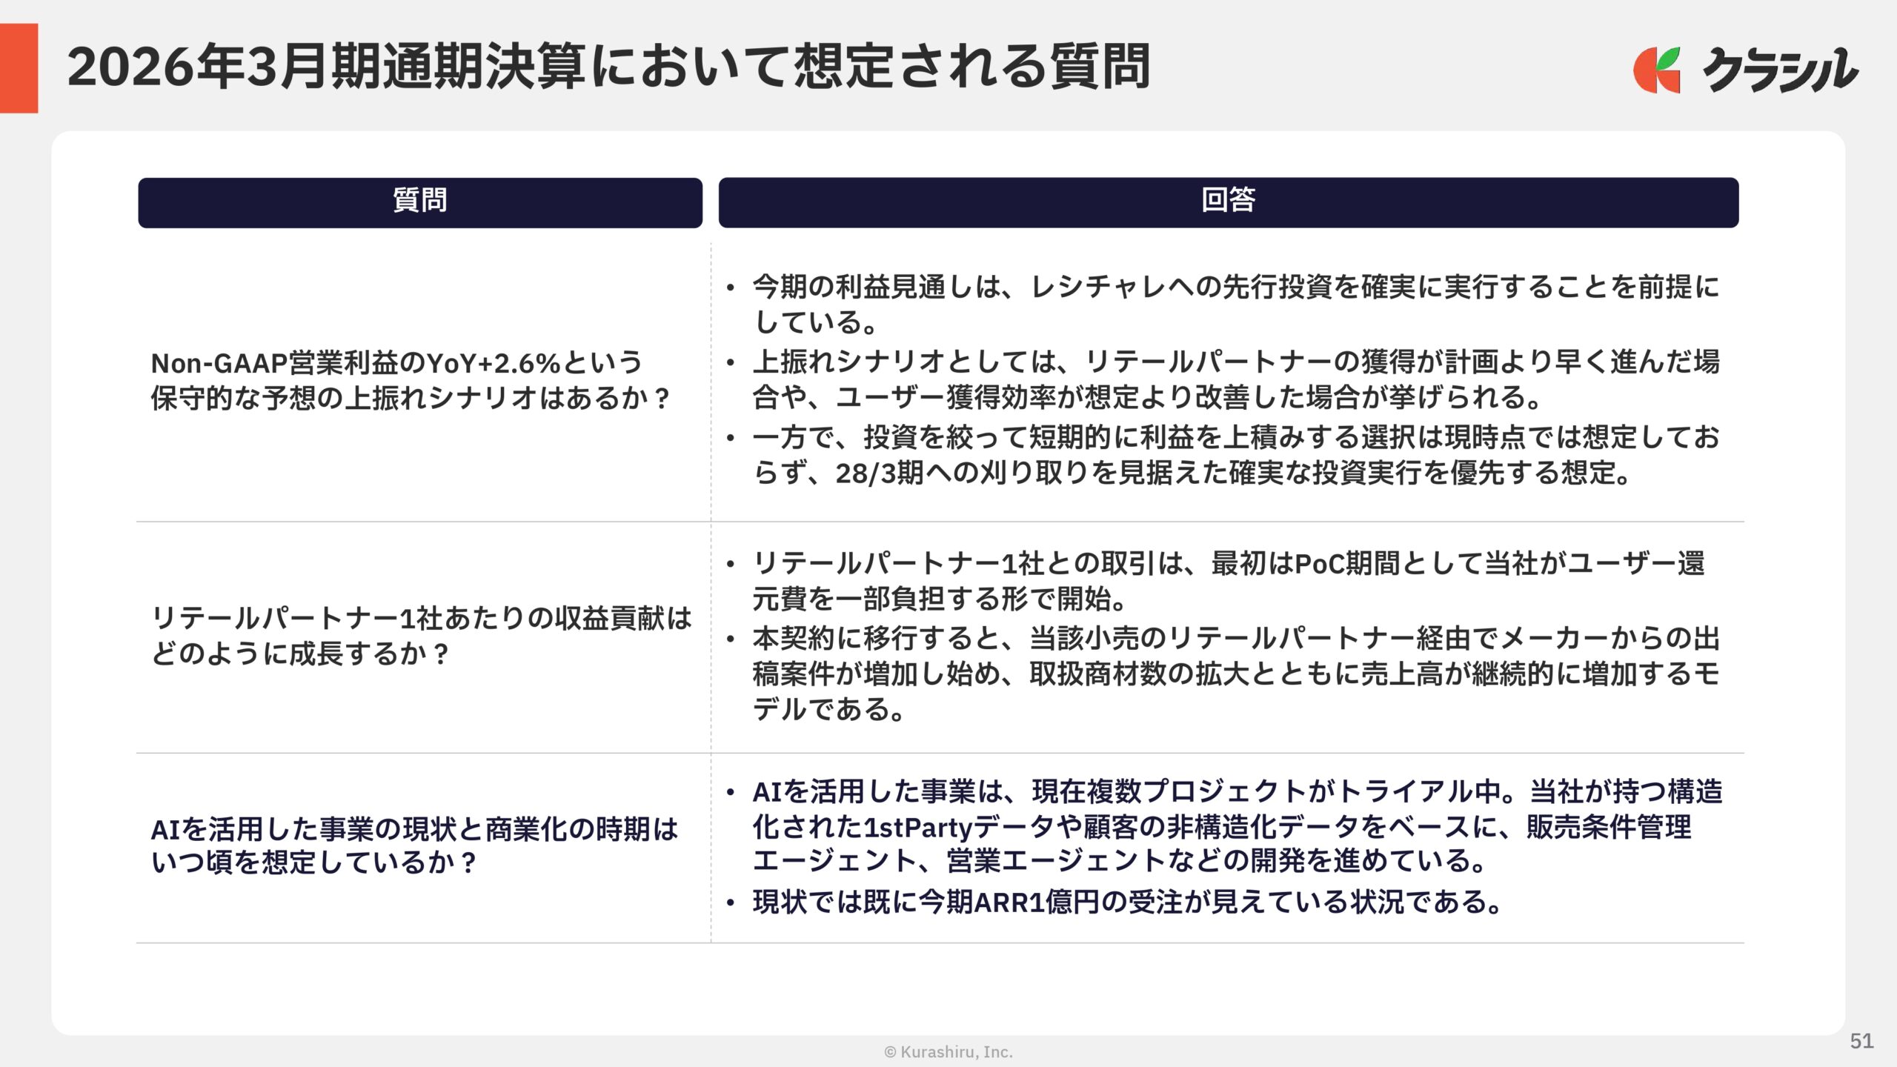Click the Kurashiru logo at top right
This screenshot has width=1897, height=1067.
click(1745, 70)
